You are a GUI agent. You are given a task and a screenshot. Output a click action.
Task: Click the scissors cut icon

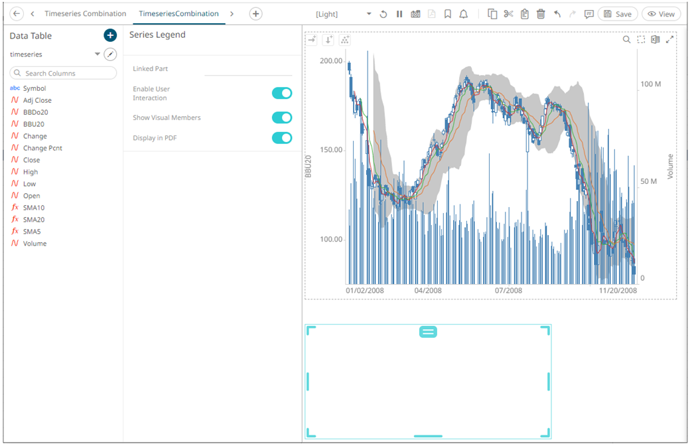point(509,14)
